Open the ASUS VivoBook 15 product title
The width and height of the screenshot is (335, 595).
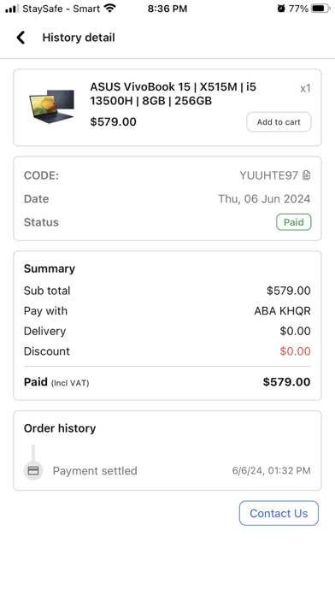click(173, 94)
